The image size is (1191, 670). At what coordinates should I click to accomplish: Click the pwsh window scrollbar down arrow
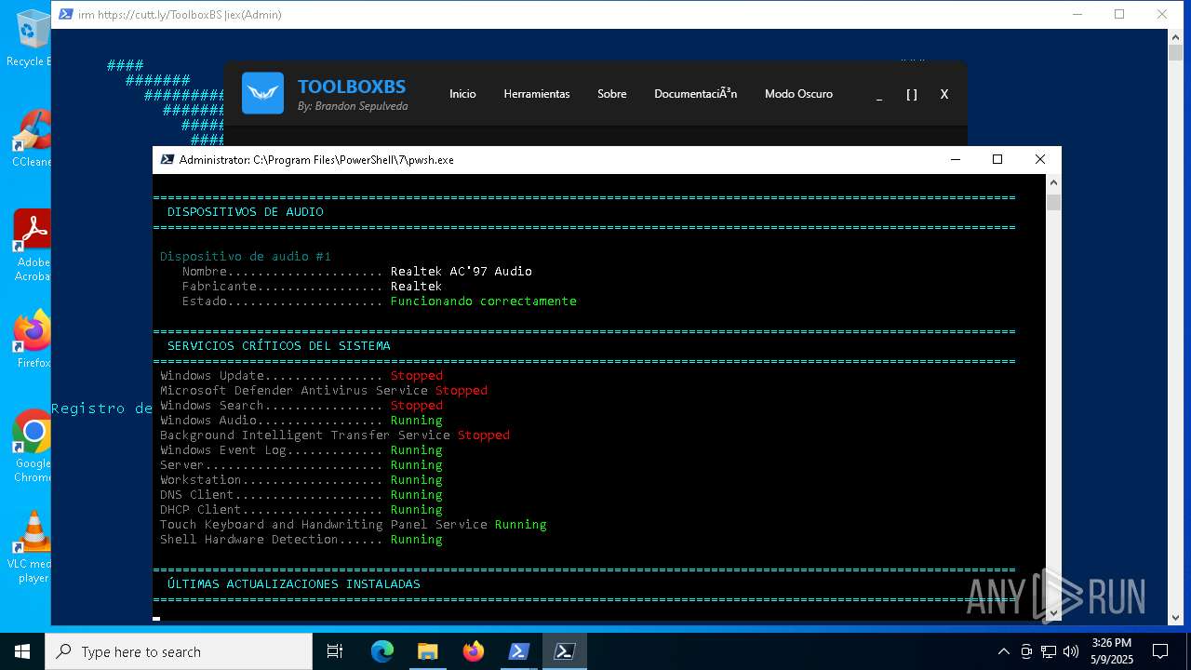[1053, 613]
